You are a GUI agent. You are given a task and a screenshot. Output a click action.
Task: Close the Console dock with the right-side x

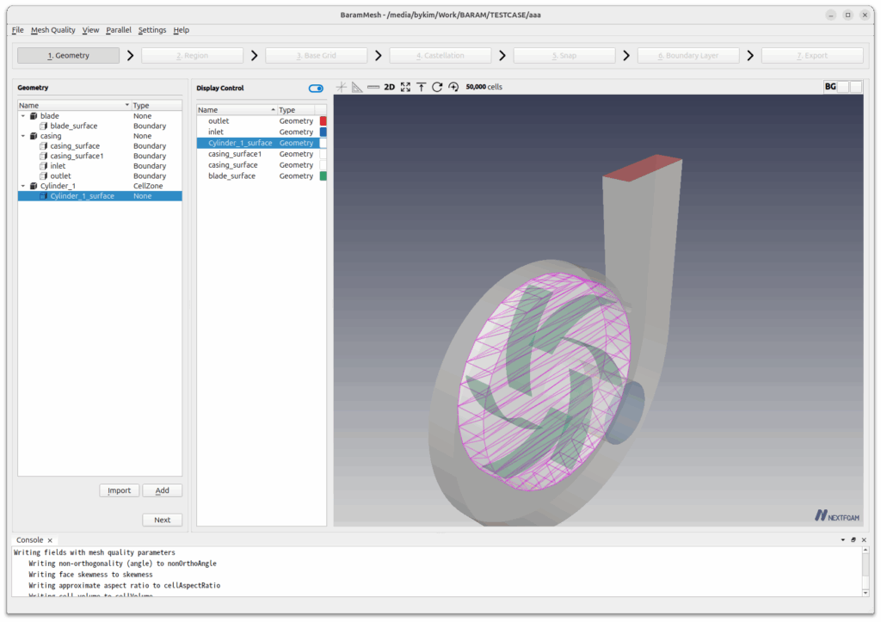tap(864, 540)
